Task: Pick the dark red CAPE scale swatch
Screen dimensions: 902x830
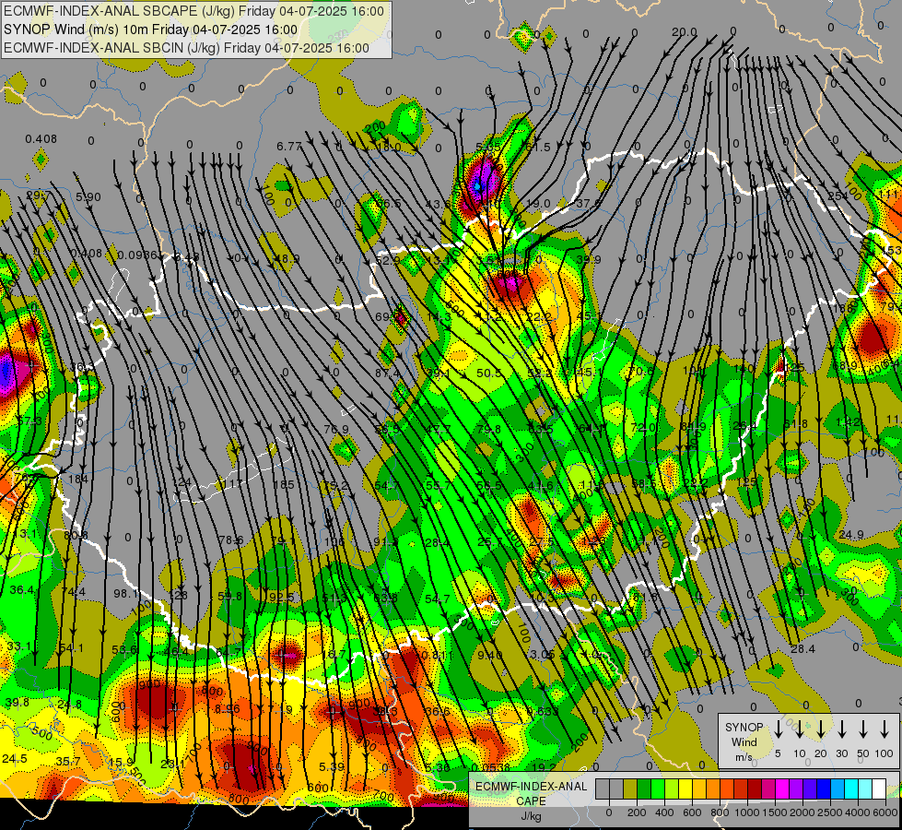Action: (755, 789)
